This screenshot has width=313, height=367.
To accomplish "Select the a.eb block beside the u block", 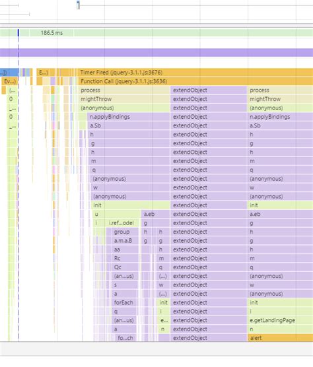I will [156, 214].
